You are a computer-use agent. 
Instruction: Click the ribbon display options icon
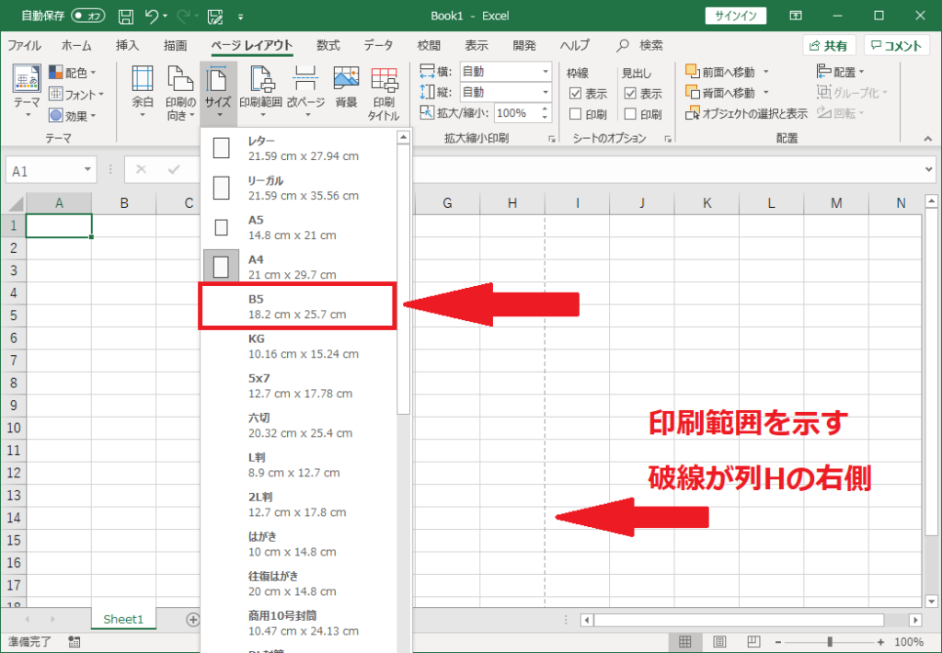coord(796,16)
